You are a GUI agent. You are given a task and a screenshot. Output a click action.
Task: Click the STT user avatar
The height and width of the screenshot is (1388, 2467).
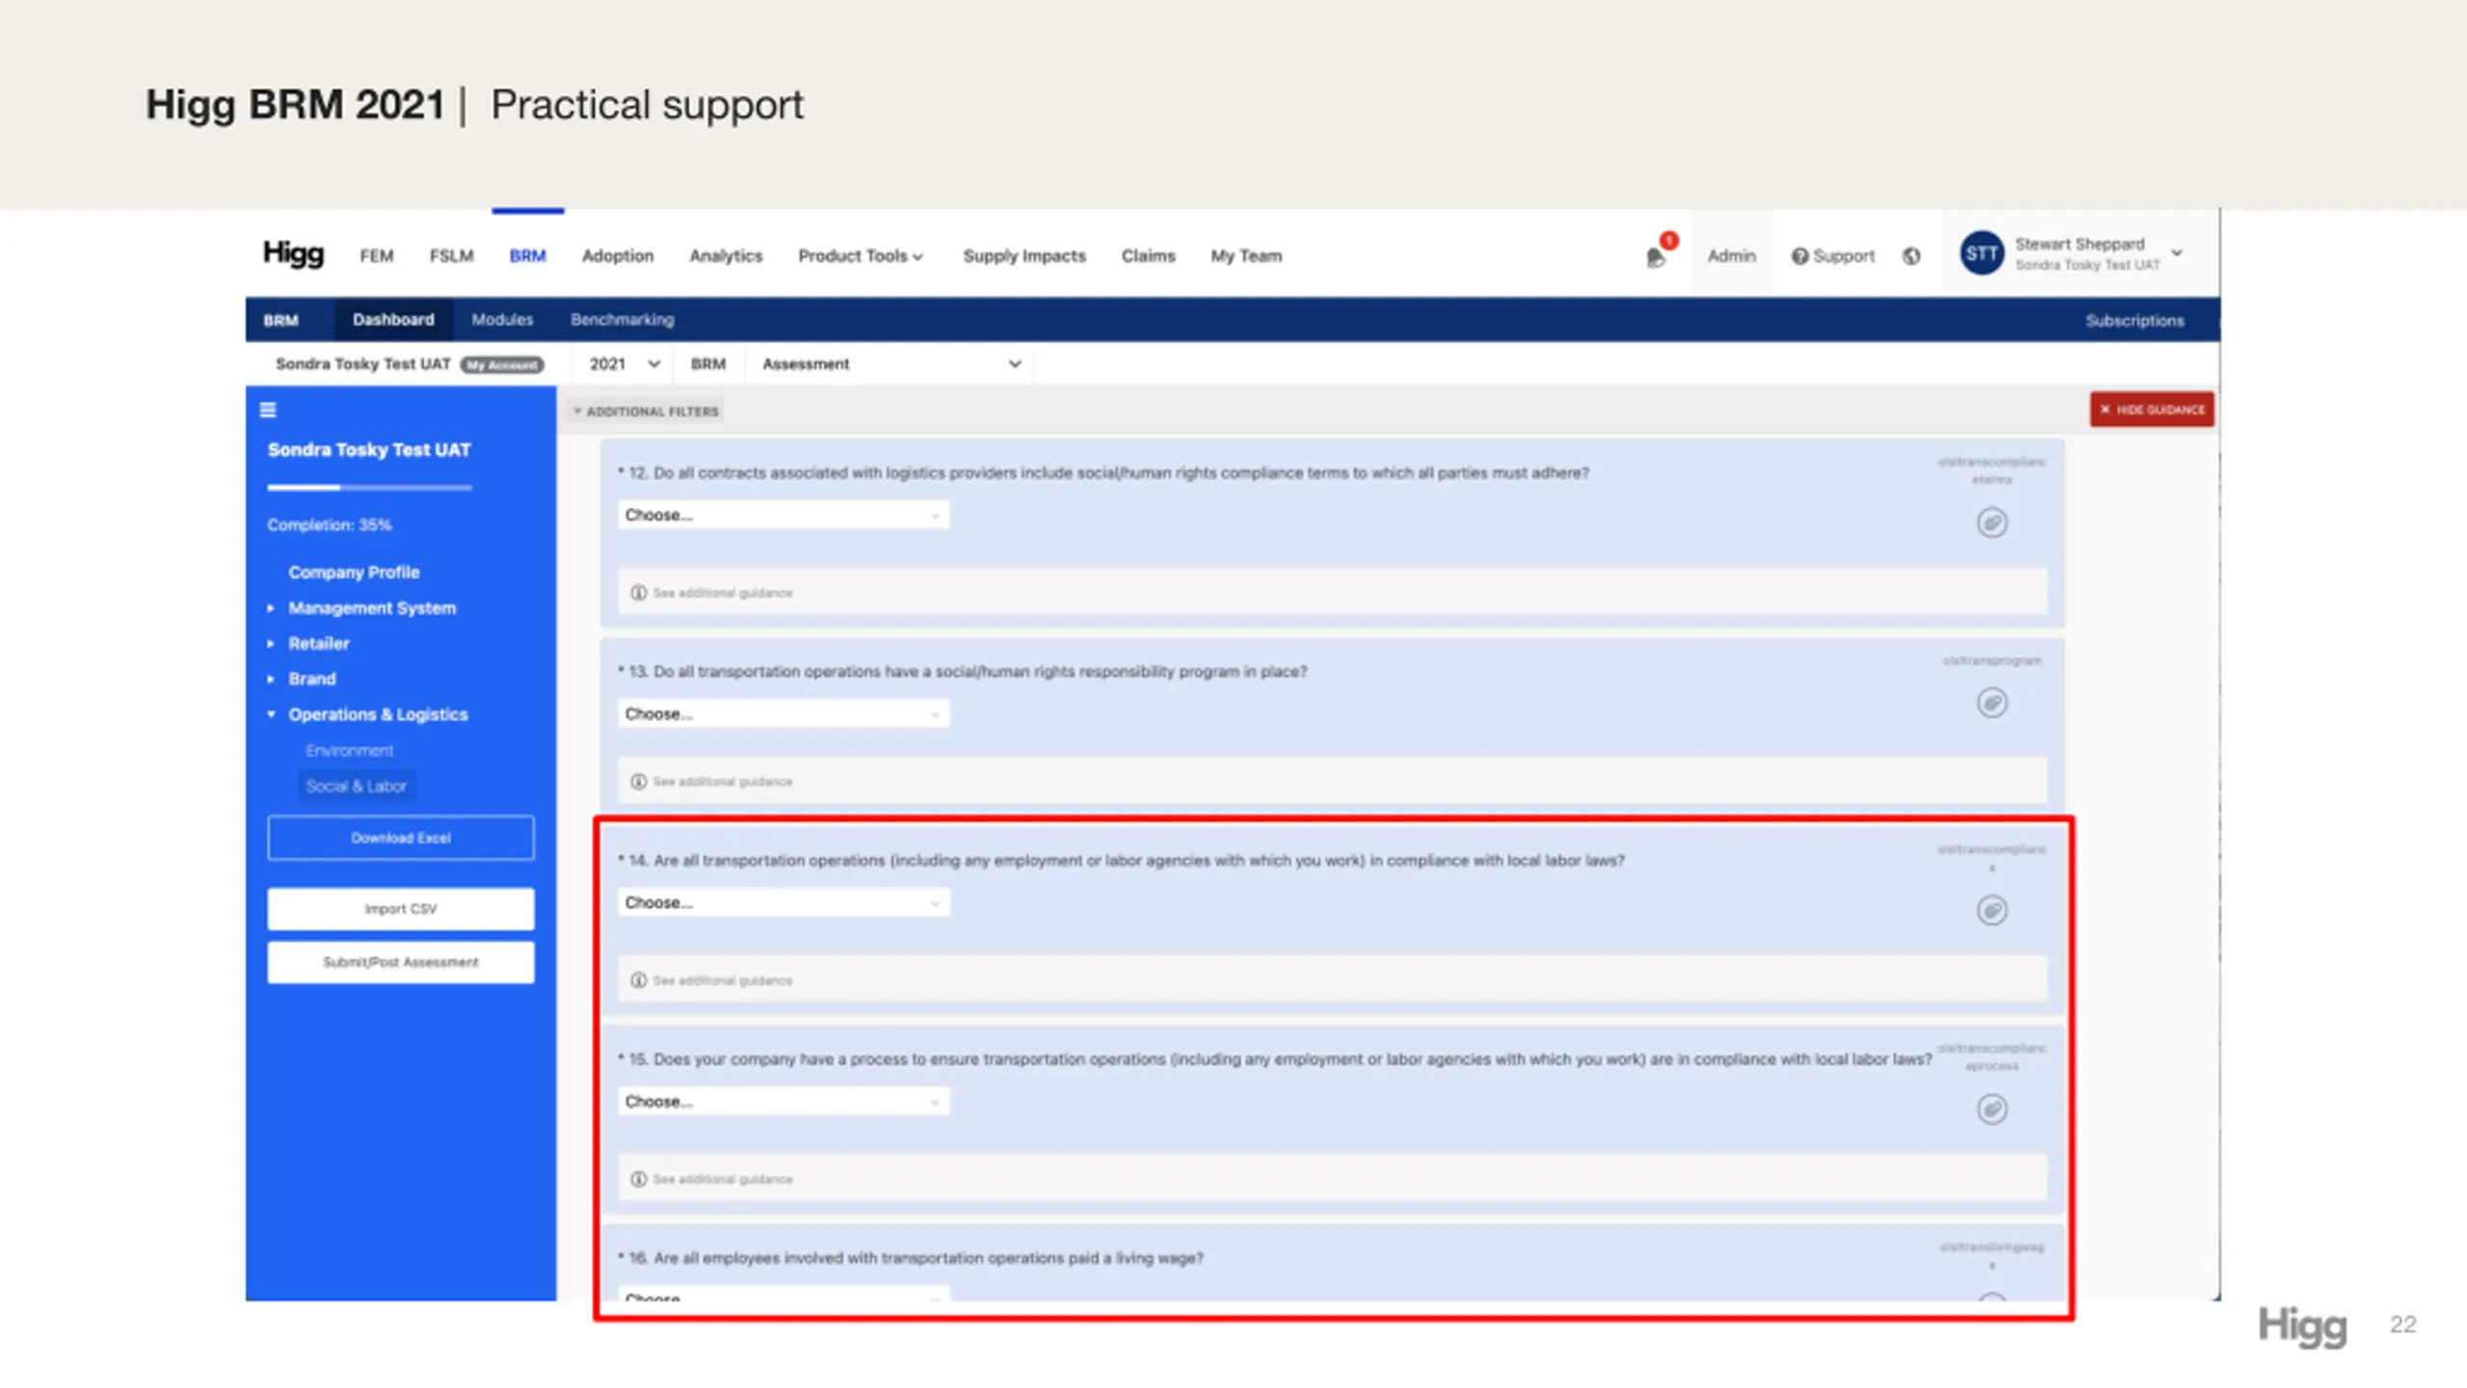(x=1981, y=254)
